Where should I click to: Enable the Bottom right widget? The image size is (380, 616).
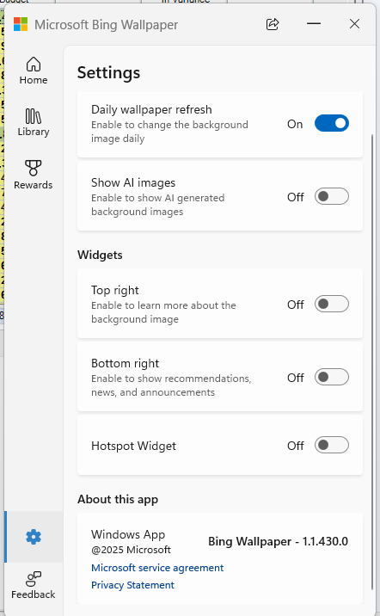click(x=332, y=377)
